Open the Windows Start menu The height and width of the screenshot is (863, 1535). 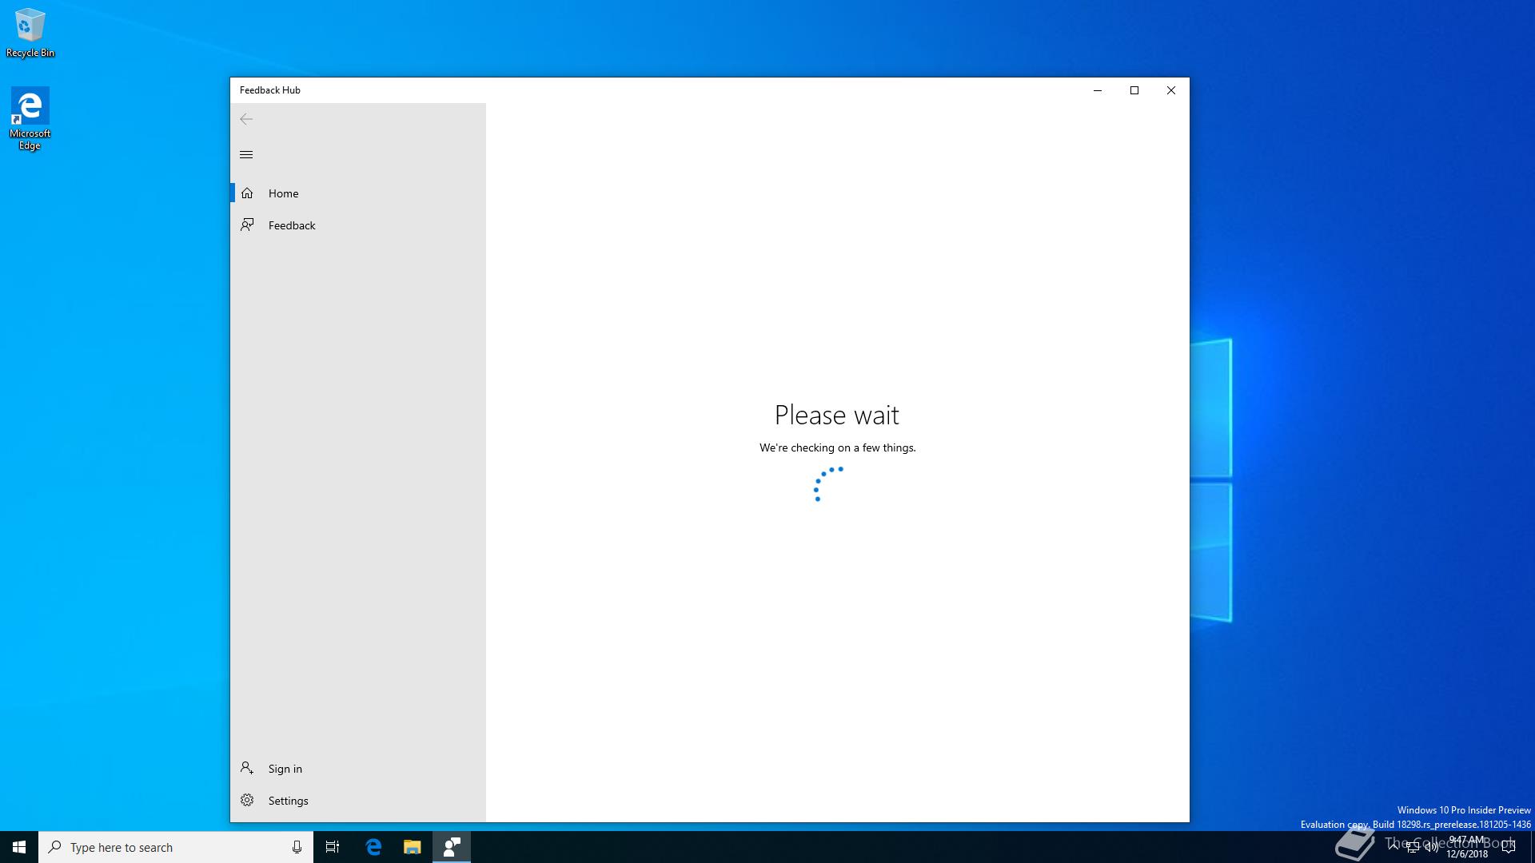(x=19, y=847)
